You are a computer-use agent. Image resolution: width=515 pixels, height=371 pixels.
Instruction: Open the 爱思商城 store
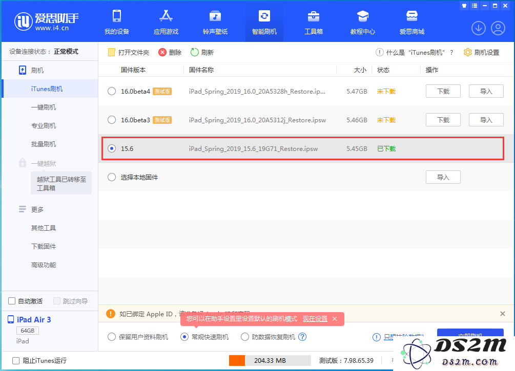tap(412, 23)
